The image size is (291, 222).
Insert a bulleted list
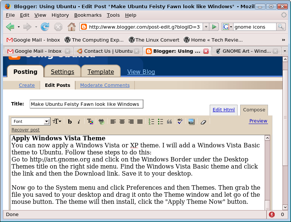tap(160, 122)
